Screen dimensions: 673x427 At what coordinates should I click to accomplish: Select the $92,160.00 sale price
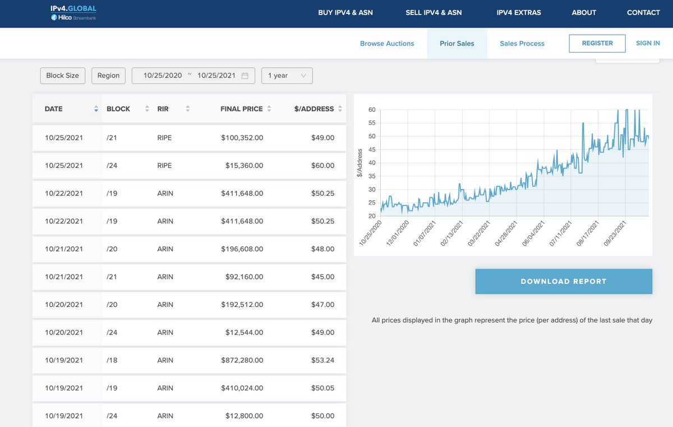pos(244,277)
